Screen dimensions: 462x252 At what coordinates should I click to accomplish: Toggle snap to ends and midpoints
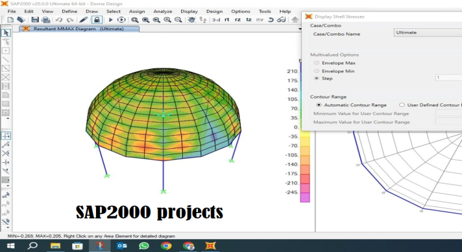6,144
